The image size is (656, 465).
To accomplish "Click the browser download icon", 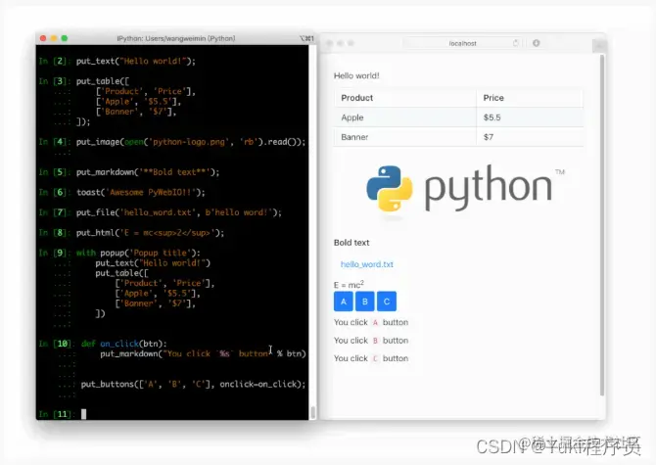I will click(x=537, y=43).
